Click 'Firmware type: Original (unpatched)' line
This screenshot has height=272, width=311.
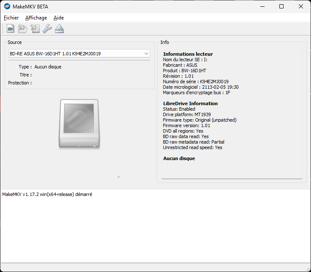[x=200, y=120]
